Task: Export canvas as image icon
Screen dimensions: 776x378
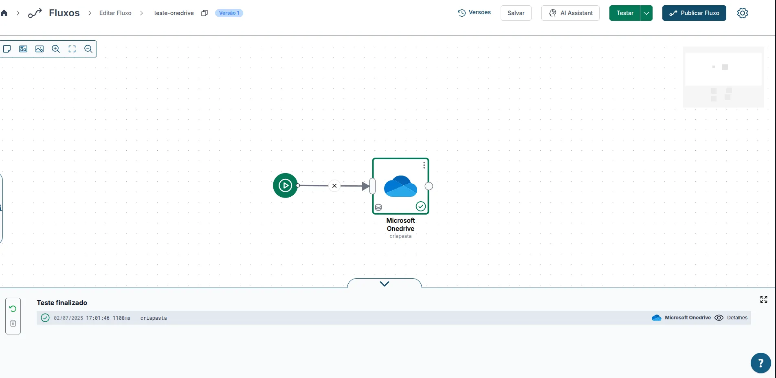Action: coord(40,49)
